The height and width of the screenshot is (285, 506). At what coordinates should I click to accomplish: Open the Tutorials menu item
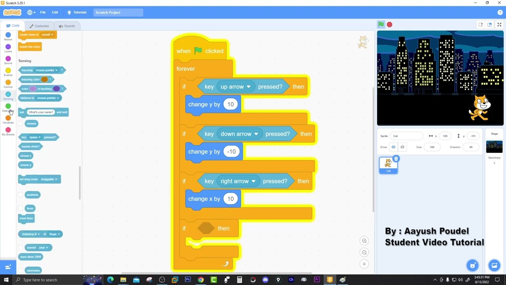77,12
